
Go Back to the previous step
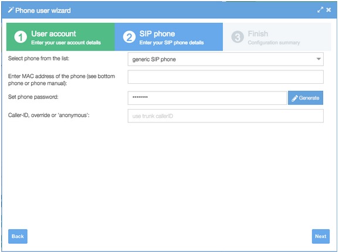click(x=18, y=236)
